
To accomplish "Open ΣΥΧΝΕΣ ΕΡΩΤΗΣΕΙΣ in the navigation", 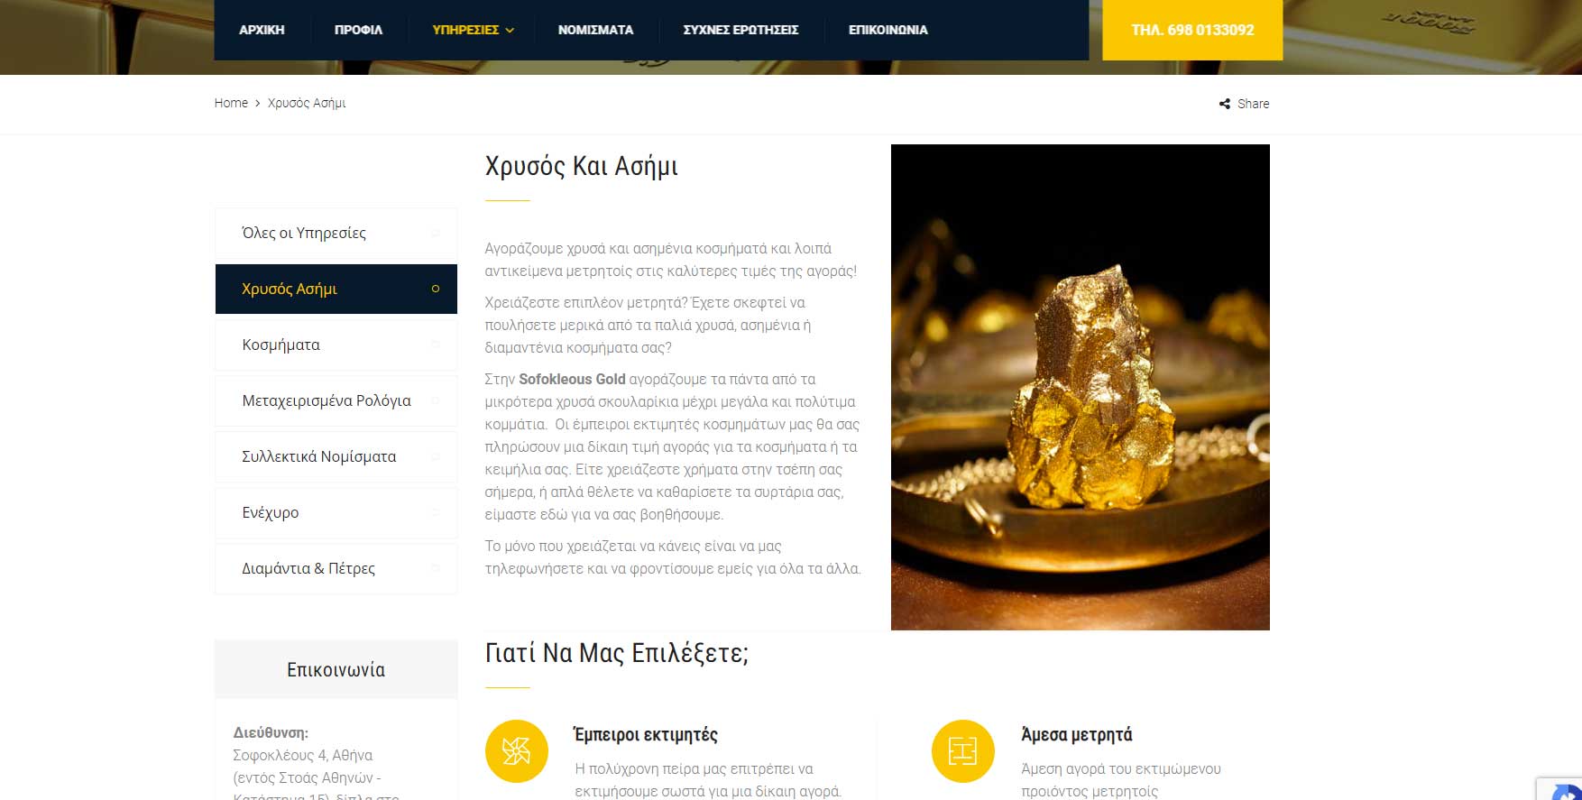I will tap(740, 30).
